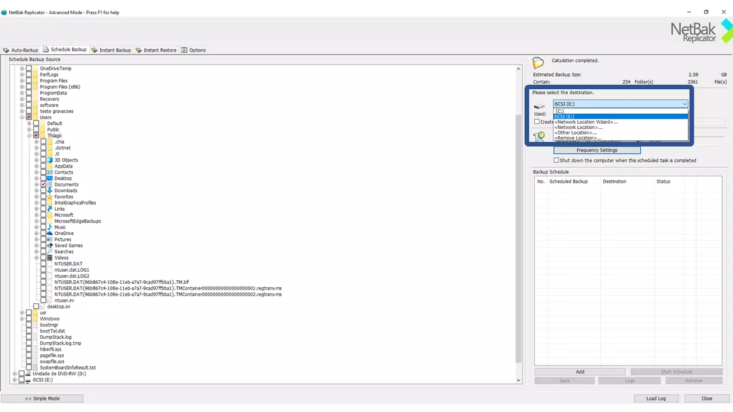Screen dimensions: 733x412
Task: Close the destination dropdown via its arrow
Action: pyautogui.click(x=684, y=104)
